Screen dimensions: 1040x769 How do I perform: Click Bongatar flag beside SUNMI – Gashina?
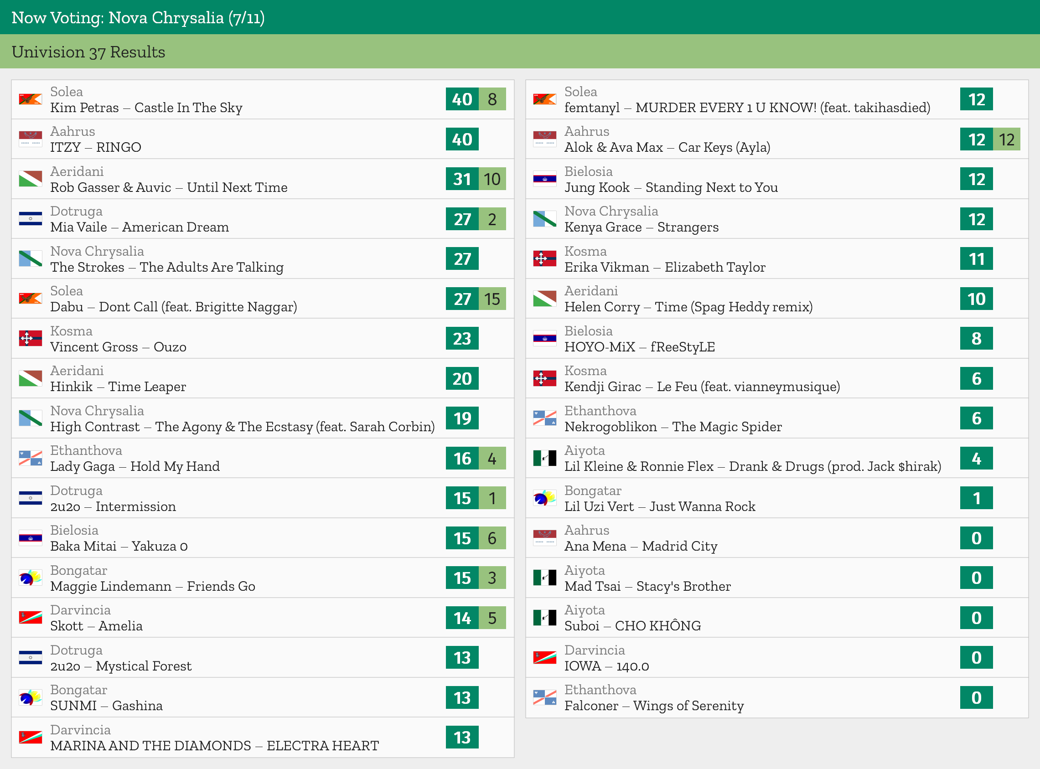pyautogui.click(x=30, y=697)
